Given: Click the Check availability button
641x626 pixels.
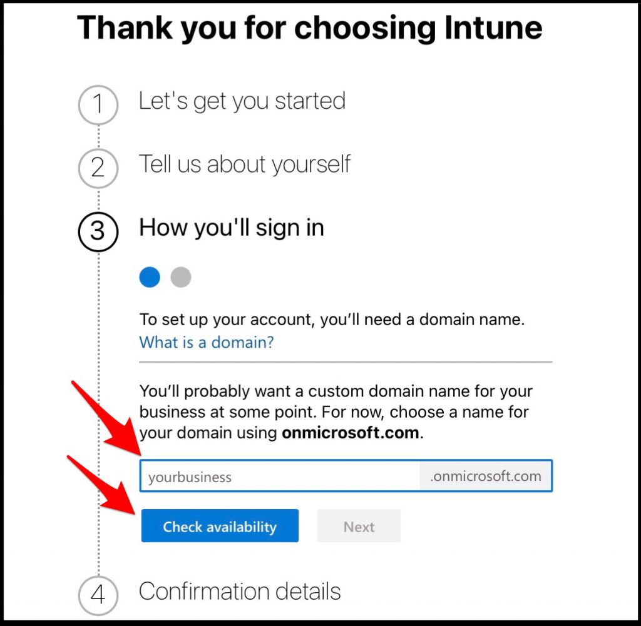Looking at the screenshot, I should (220, 526).
